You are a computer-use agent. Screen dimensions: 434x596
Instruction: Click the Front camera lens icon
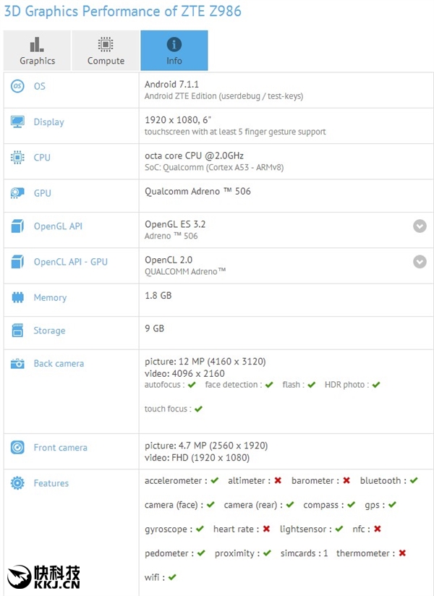tap(17, 448)
